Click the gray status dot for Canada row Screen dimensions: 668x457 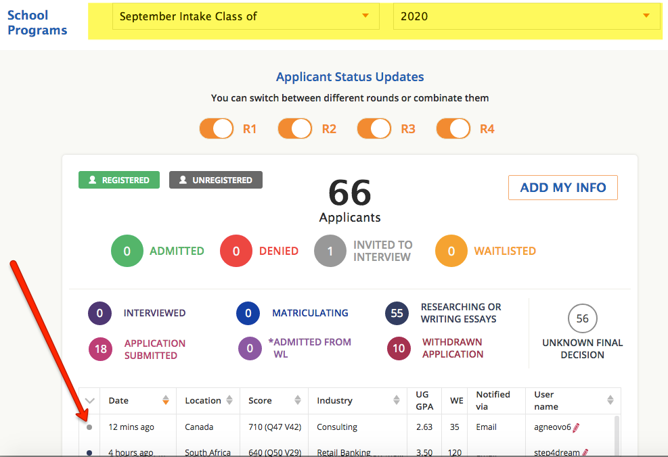pos(89,427)
